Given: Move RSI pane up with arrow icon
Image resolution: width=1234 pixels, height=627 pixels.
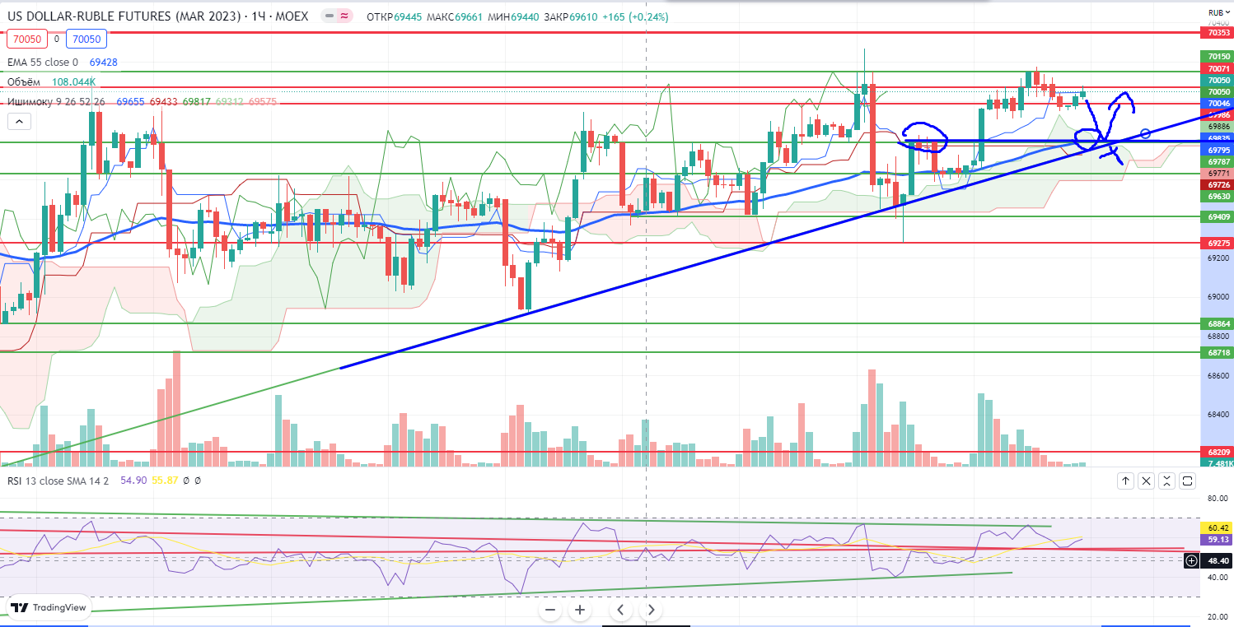Looking at the screenshot, I should click(1125, 481).
